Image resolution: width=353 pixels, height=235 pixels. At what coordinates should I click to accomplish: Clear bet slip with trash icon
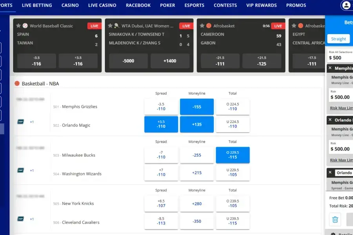pyautogui.click(x=335, y=219)
